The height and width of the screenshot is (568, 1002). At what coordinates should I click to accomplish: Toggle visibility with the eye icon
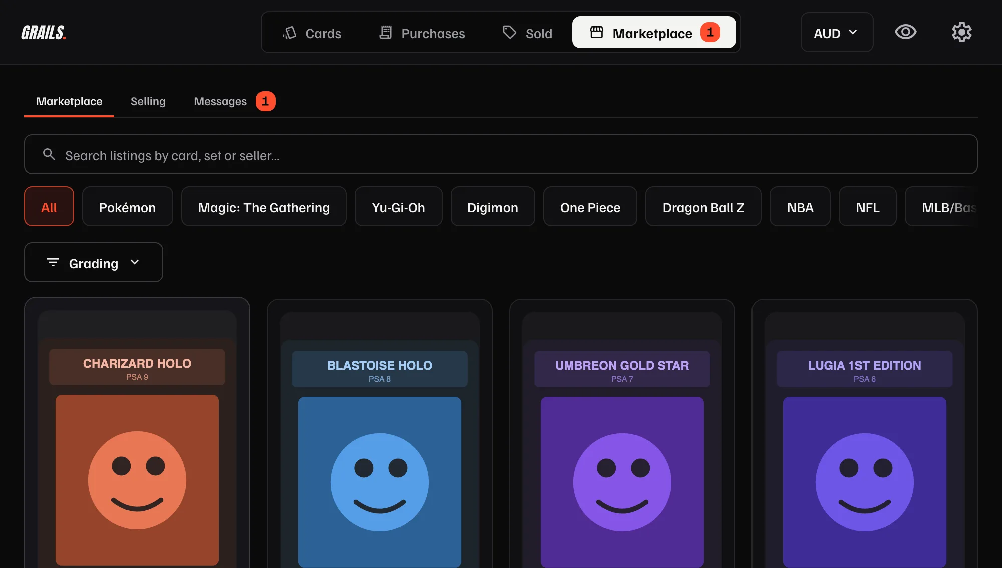click(x=905, y=32)
